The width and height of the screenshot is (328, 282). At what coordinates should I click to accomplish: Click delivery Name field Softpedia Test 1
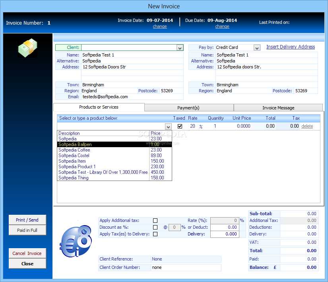(x=267, y=55)
